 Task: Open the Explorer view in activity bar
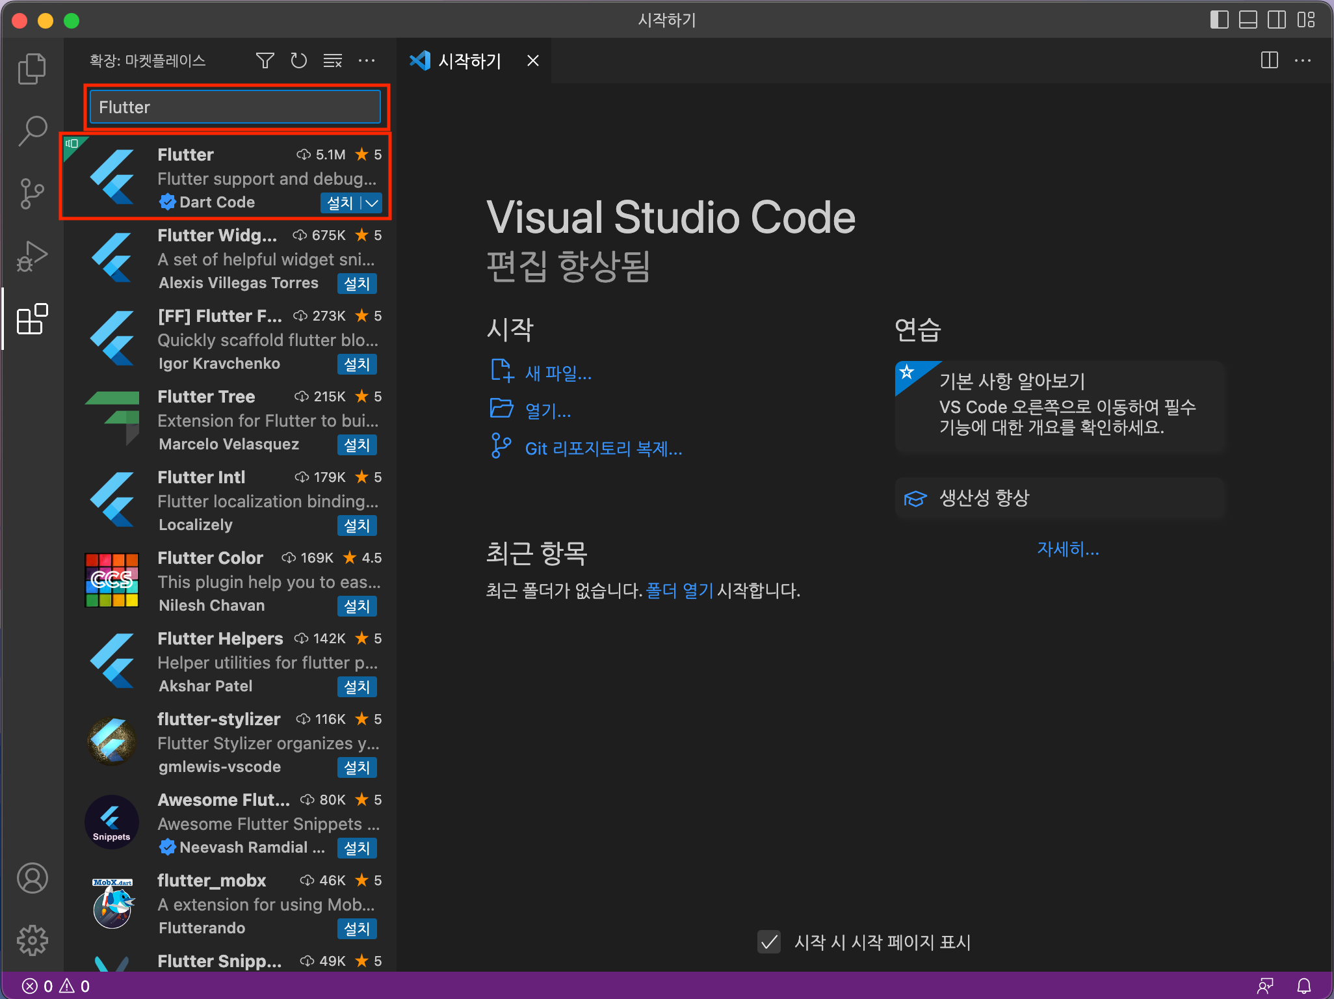pyautogui.click(x=32, y=68)
